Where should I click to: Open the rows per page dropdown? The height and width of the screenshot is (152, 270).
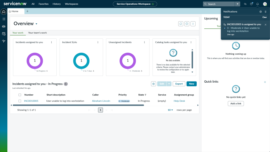[x=170, y=110]
